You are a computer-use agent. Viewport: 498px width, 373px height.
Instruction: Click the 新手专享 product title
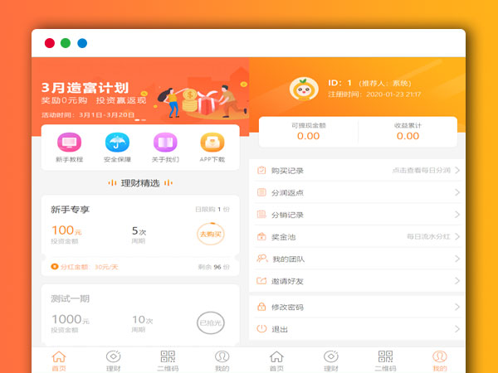(x=71, y=210)
